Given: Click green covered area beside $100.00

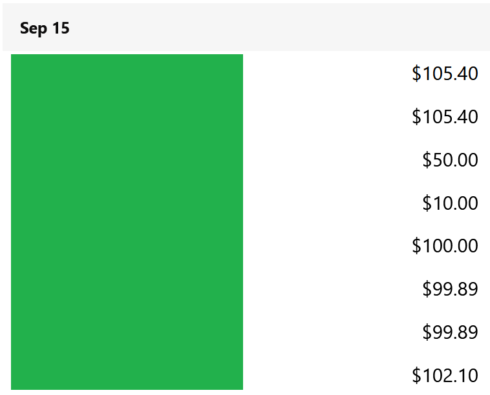Looking at the screenshot, I should [x=127, y=245].
